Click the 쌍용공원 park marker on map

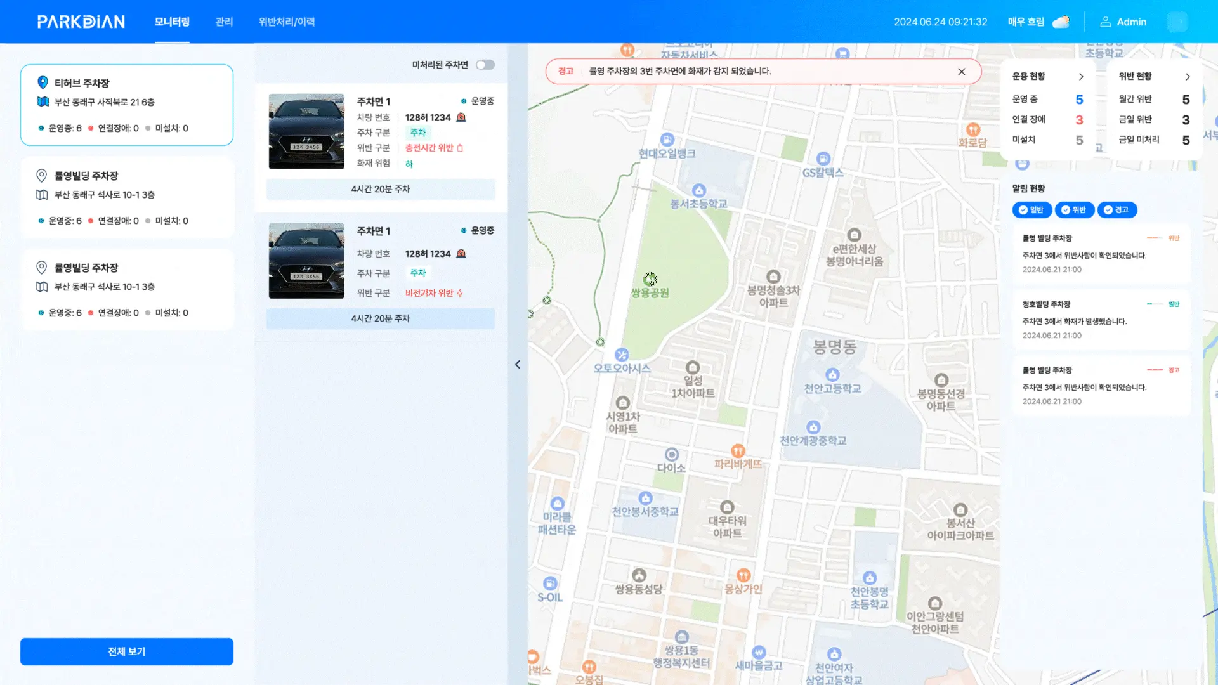(x=650, y=279)
